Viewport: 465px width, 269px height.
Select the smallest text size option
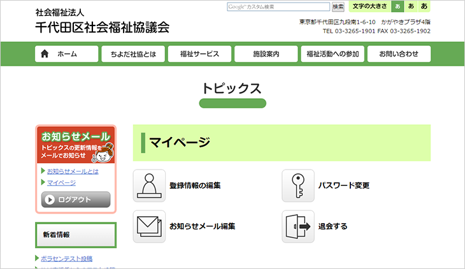point(397,6)
